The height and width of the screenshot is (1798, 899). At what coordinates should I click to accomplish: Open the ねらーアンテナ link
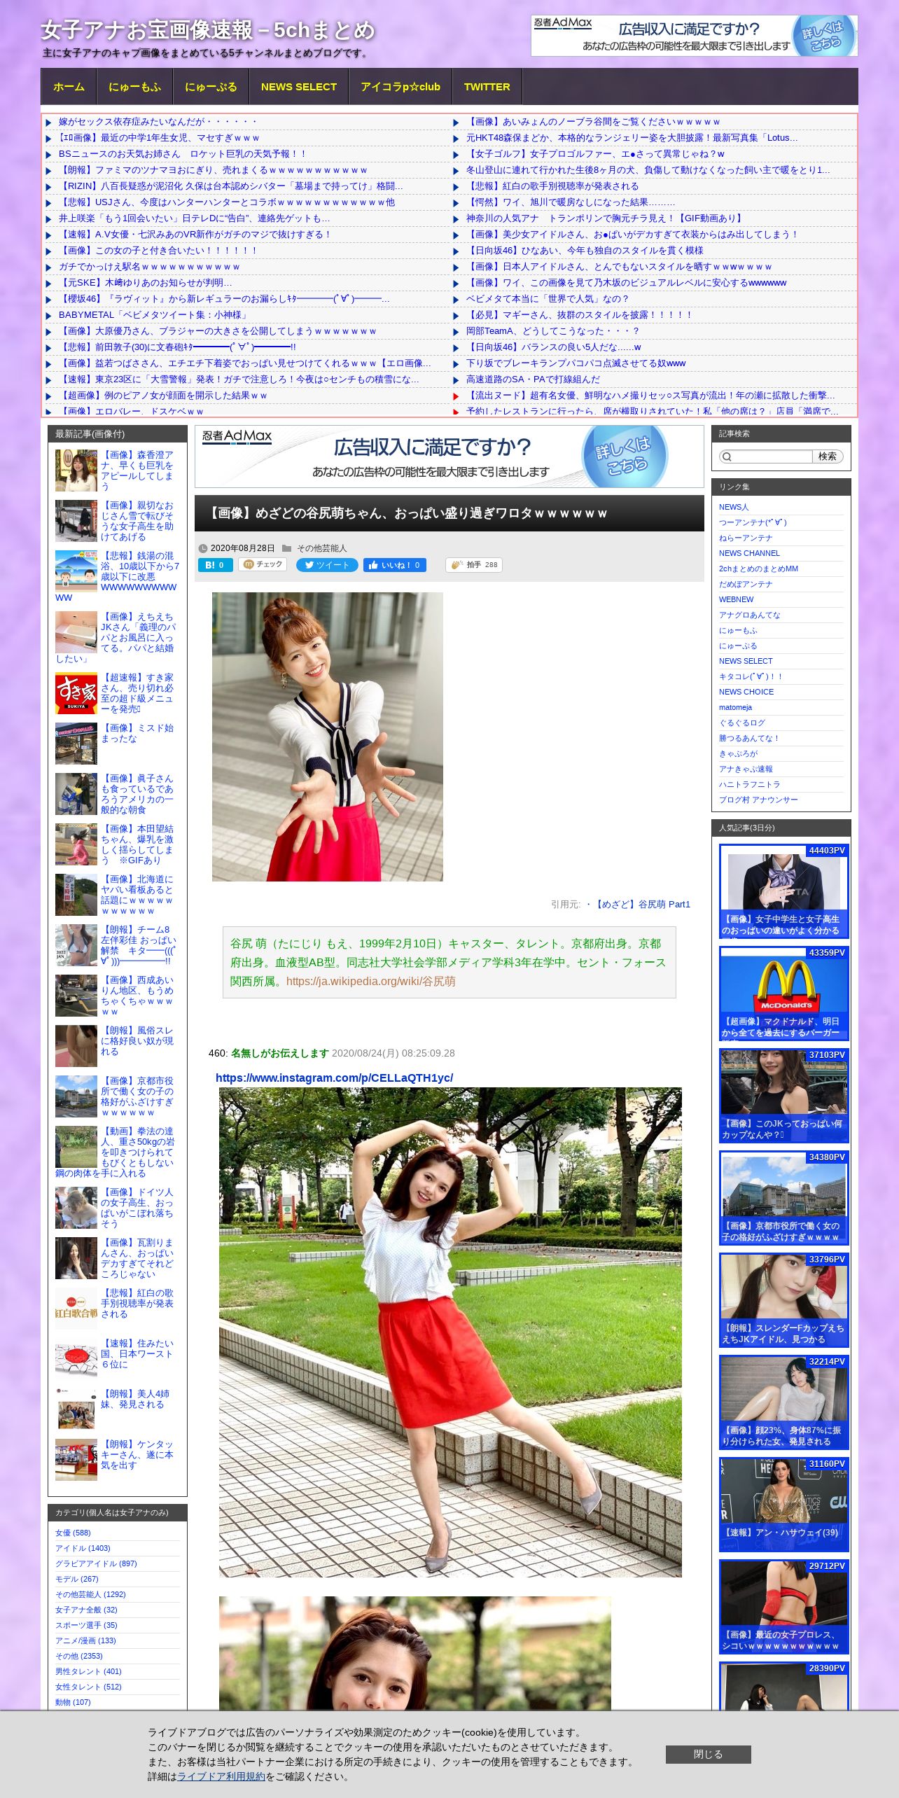[746, 538]
